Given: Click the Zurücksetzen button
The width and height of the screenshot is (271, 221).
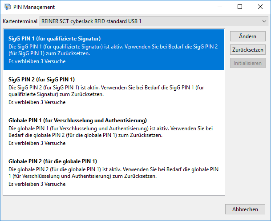Looking at the screenshot, I should [x=248, y=50].
